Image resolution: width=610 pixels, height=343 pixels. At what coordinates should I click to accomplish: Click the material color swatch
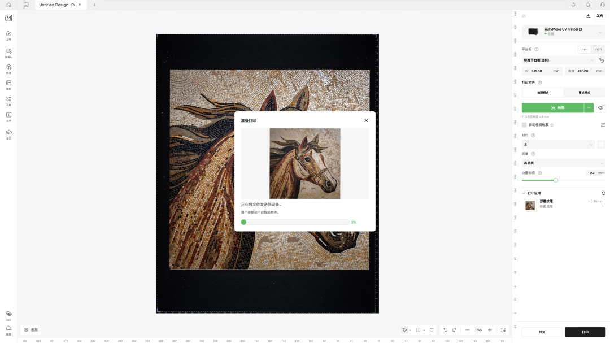(x=601, y=145)
